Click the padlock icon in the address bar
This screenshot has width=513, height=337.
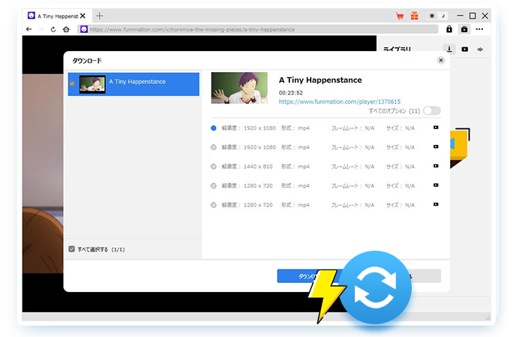pyautogui.click(x=449, y=29)
